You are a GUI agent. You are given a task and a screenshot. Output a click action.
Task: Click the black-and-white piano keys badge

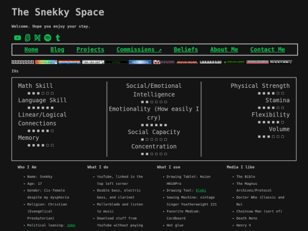click(210, 62)
